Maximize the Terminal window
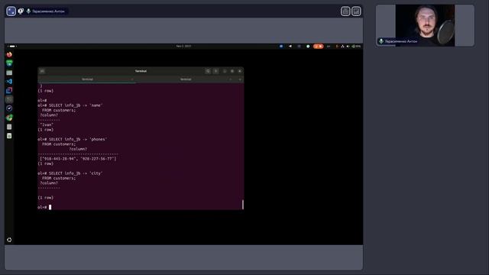The image size is (489, 275). (232, 71)
